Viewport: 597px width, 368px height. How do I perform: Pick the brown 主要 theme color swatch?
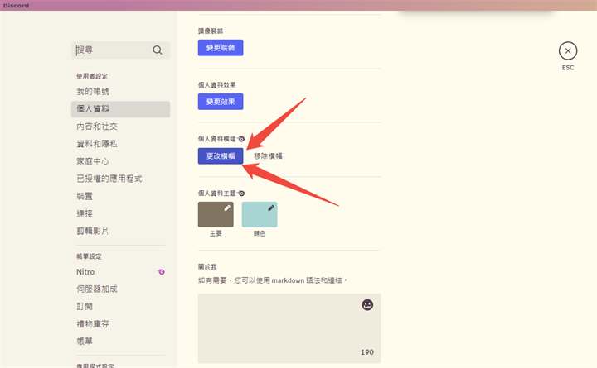click(215, 216)
